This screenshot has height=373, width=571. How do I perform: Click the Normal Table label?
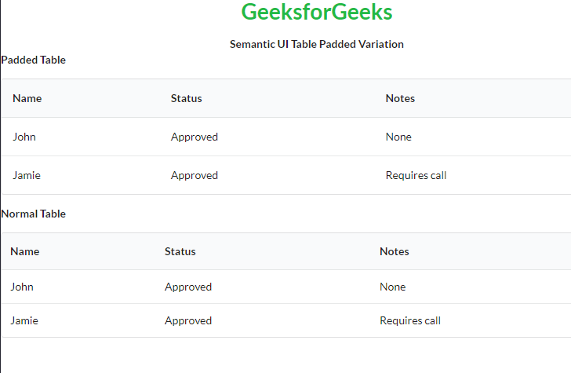34,214
